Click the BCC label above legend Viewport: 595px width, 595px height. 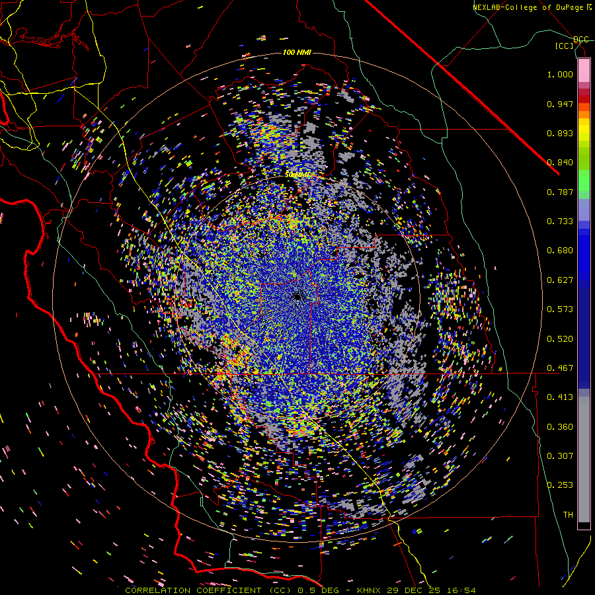[581, 40]
